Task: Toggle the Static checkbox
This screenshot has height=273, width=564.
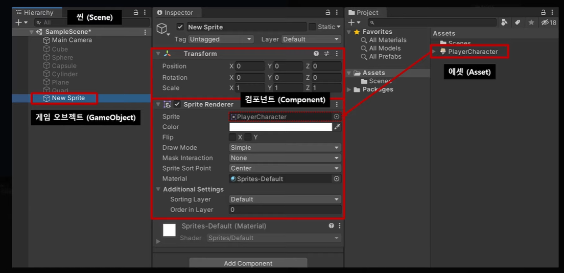Action: click(312, 27)
